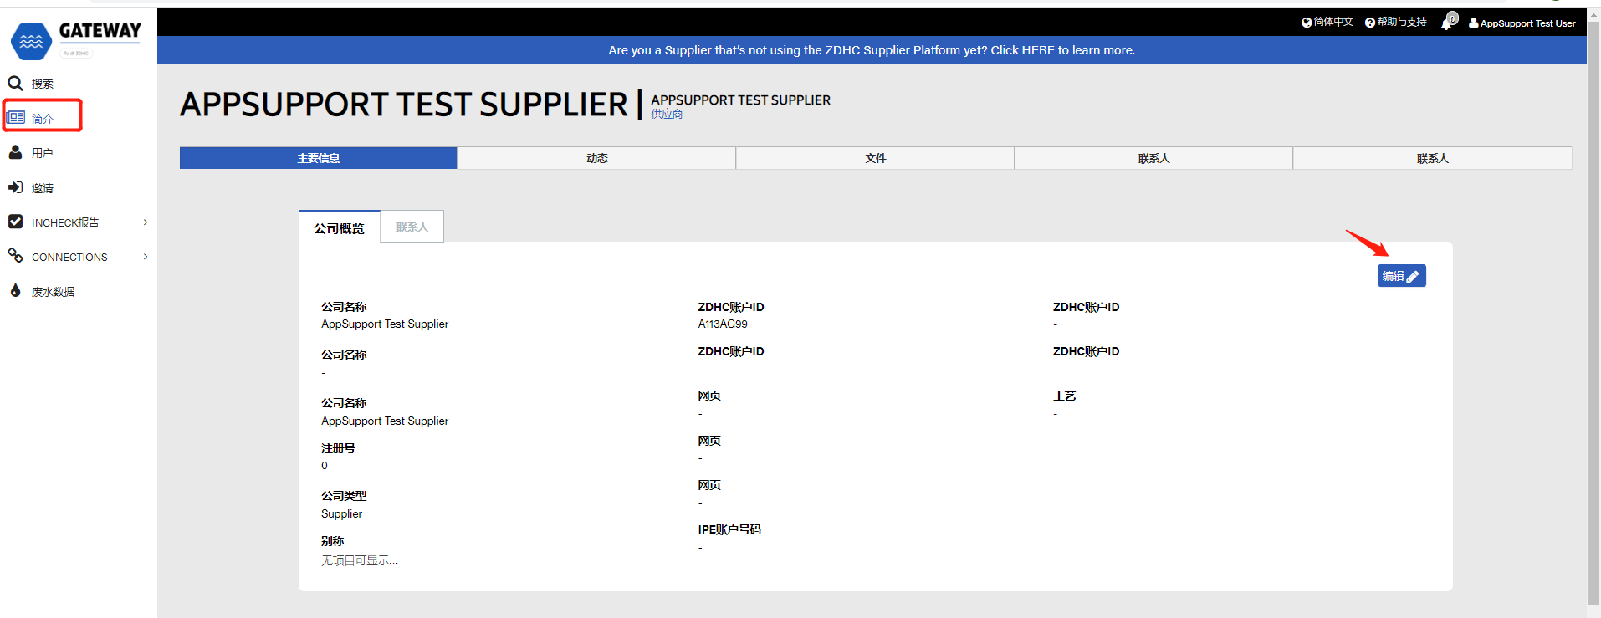Image resolution: width=1601 pixels, height=618 pixels.
Task: Click the search magnifier icon in sidebar
Action: [15, 83]
